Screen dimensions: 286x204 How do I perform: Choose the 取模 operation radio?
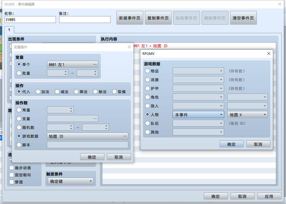115,92
